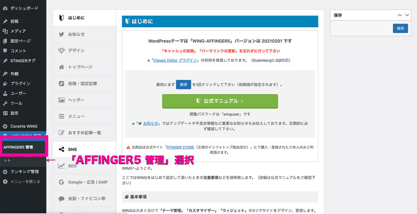417x214 pixels.
Task: Click the gear icon beside ConoHa WING
Action: pyautogui.click(x=5, y=126)
